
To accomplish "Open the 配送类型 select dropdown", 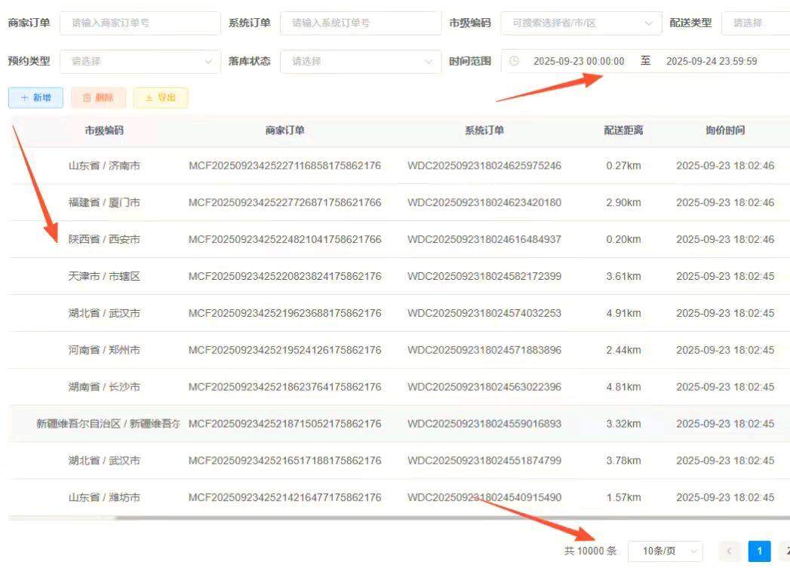I will 755,23.
